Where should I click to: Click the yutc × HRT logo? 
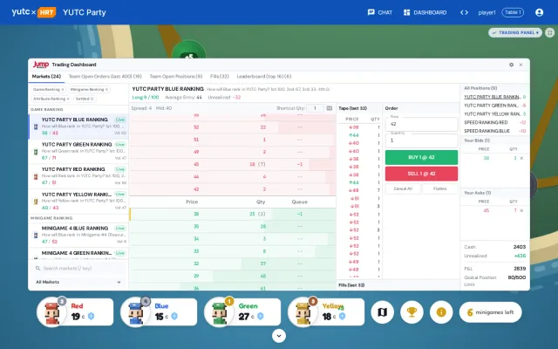[34, 12]
